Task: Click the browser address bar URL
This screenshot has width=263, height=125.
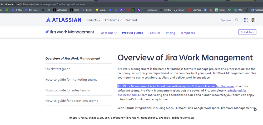Action: click(44, 4)
